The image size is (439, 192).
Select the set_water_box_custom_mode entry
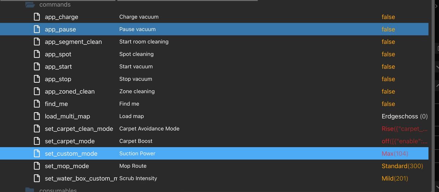[214, 178]
